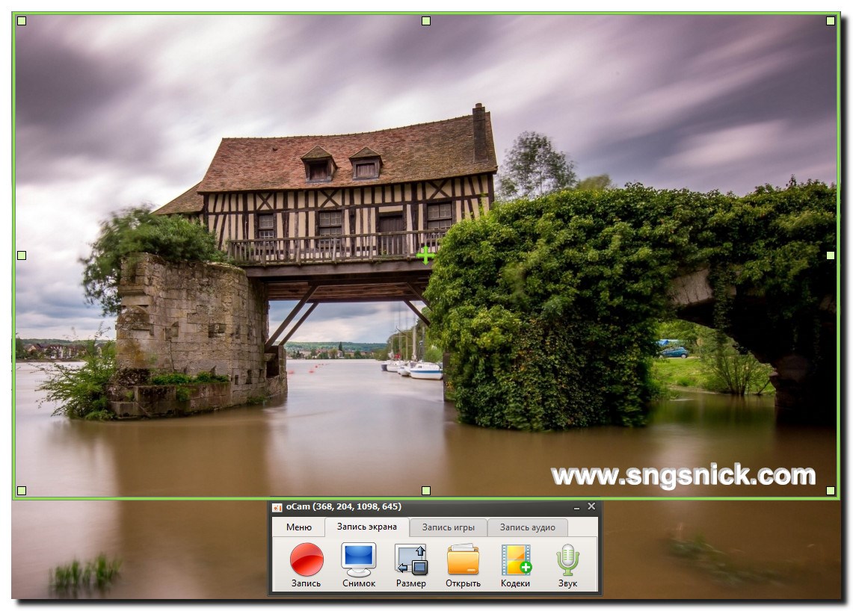Click the top-right capture frame handle
853x611 pixels.
click(x=830, y=21)
